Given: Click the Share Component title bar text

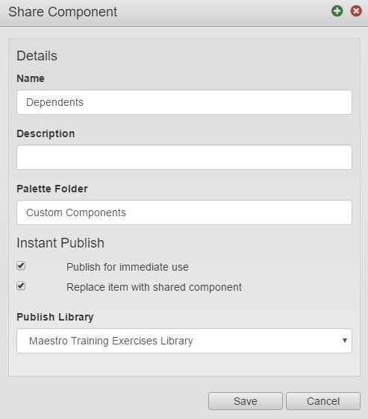Looking at the screenshot, I should [x=63, y=12].
